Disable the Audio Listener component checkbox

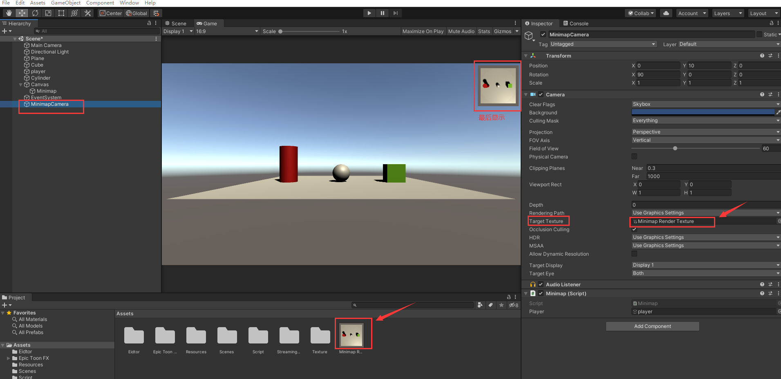pos(540,284)
